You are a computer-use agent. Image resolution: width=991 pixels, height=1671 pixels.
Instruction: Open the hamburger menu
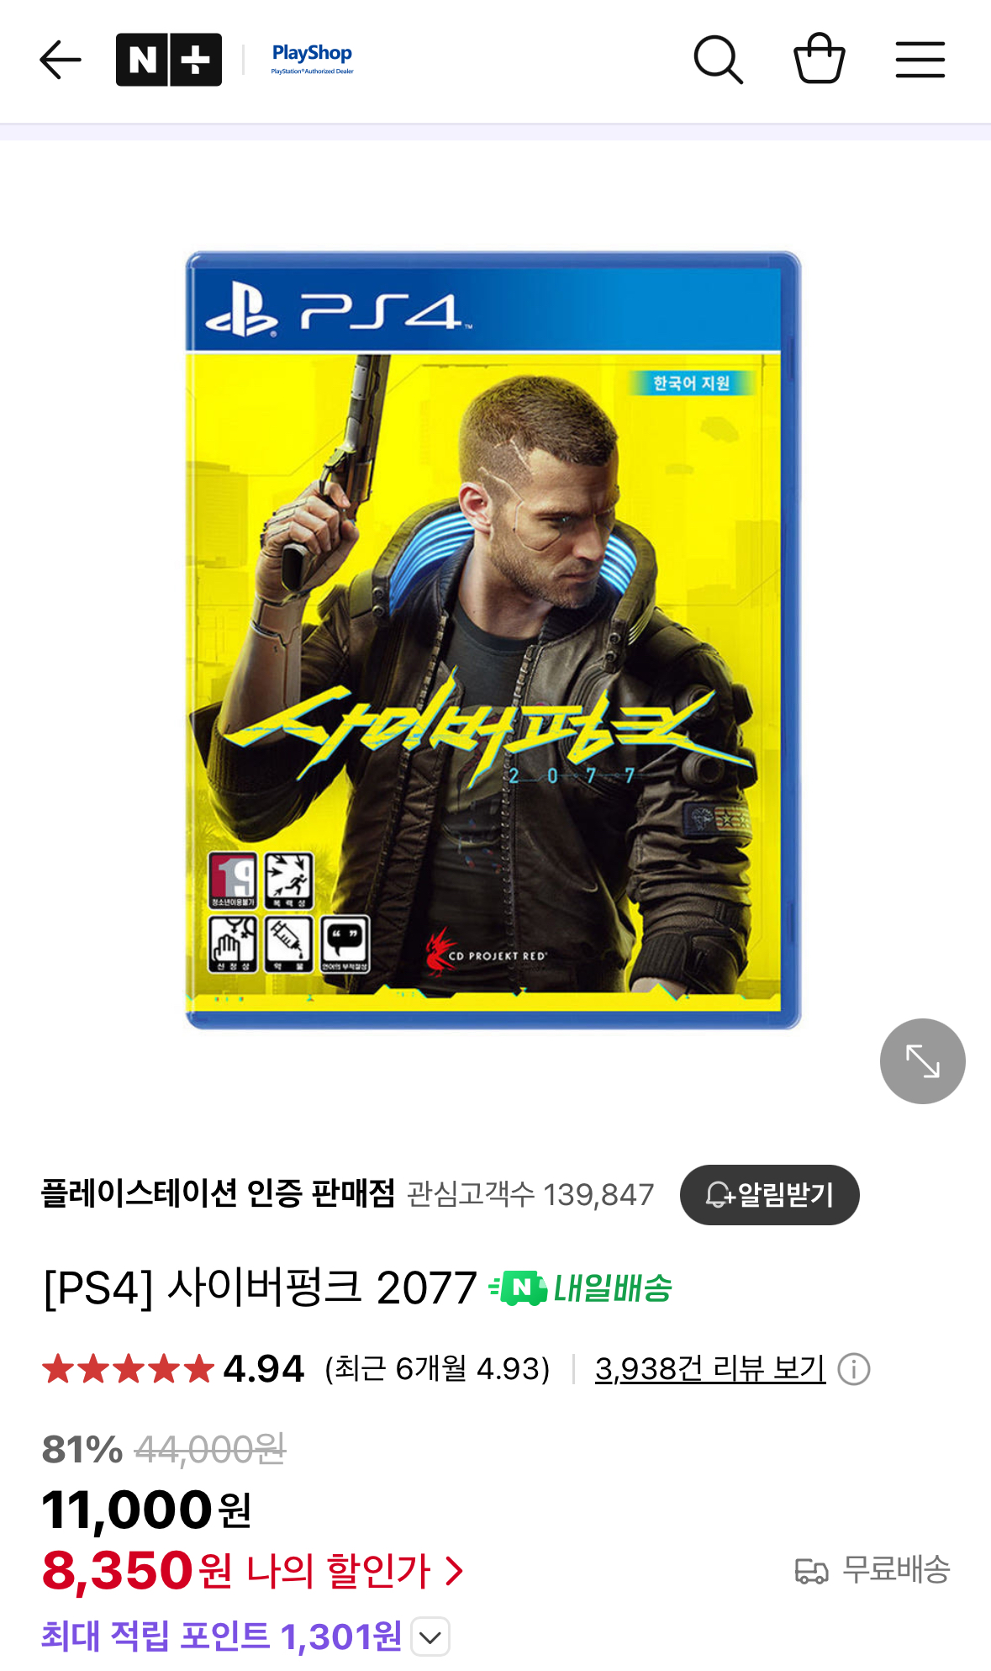pos(920,60)
